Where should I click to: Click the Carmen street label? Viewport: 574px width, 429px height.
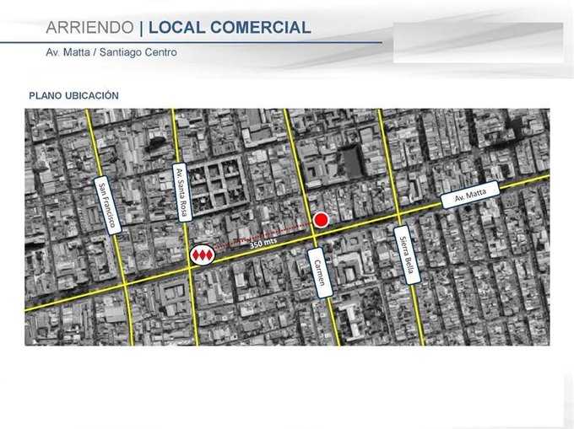click(x=320, y=272)
